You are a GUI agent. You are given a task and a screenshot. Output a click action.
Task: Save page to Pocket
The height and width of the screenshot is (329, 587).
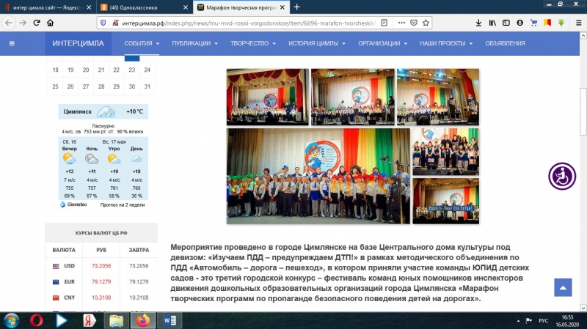click(x=414, y=23)
